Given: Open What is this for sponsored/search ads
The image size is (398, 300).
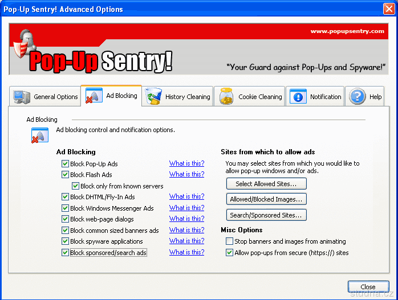Looking at the screenshot, I should [x=187, y=252].
